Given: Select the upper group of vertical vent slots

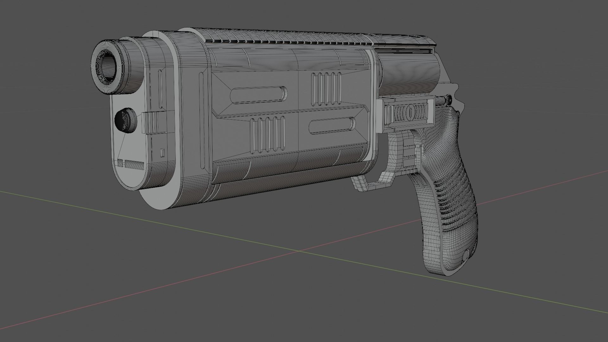Looking at the screenshot, I should point(327,89).
